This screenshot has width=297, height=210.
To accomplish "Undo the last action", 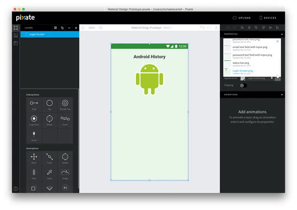I will coord(202,27).
